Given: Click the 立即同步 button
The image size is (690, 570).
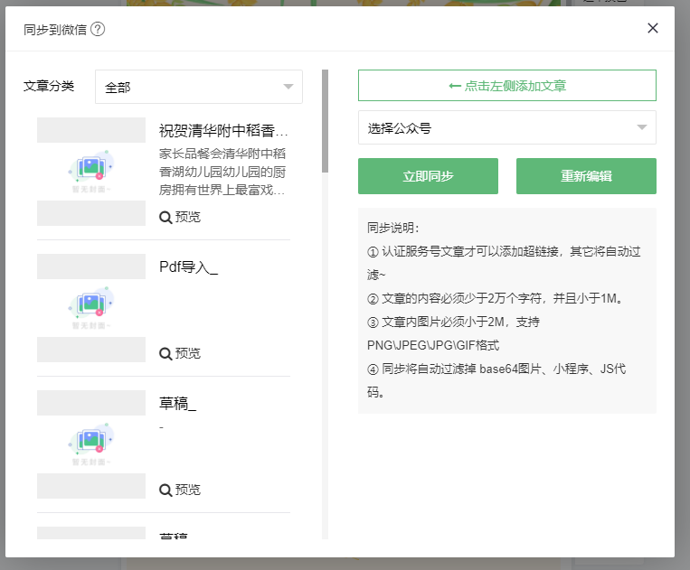Looking at the screenshot, I should tap(428, 176).
